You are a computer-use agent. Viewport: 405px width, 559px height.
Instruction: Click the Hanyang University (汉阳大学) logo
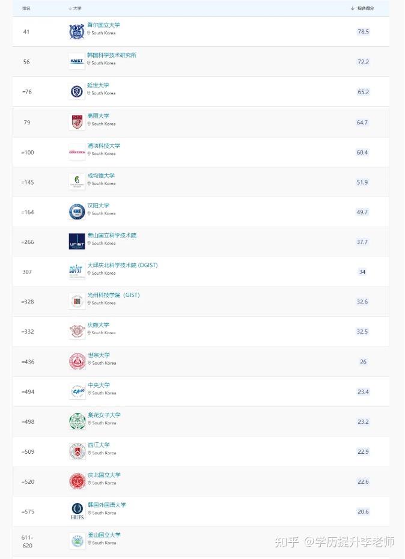(77, 212)
